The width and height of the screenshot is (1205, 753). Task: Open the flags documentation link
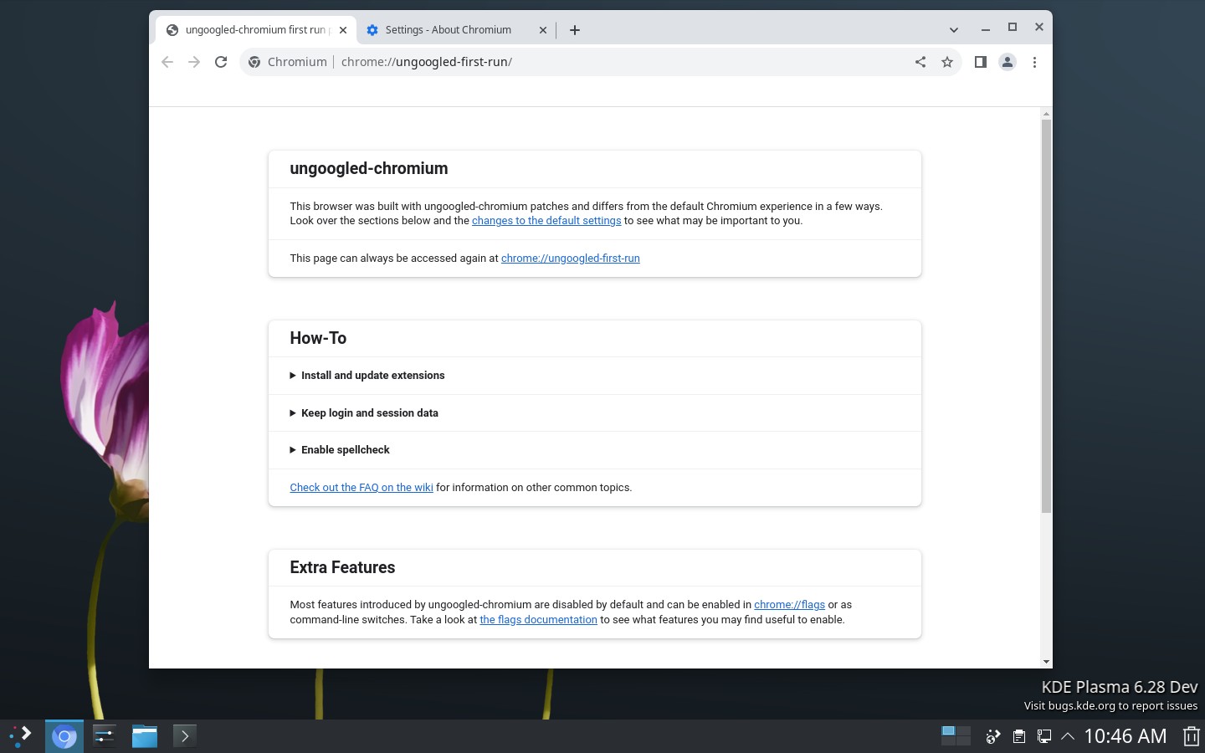[538, 620]
